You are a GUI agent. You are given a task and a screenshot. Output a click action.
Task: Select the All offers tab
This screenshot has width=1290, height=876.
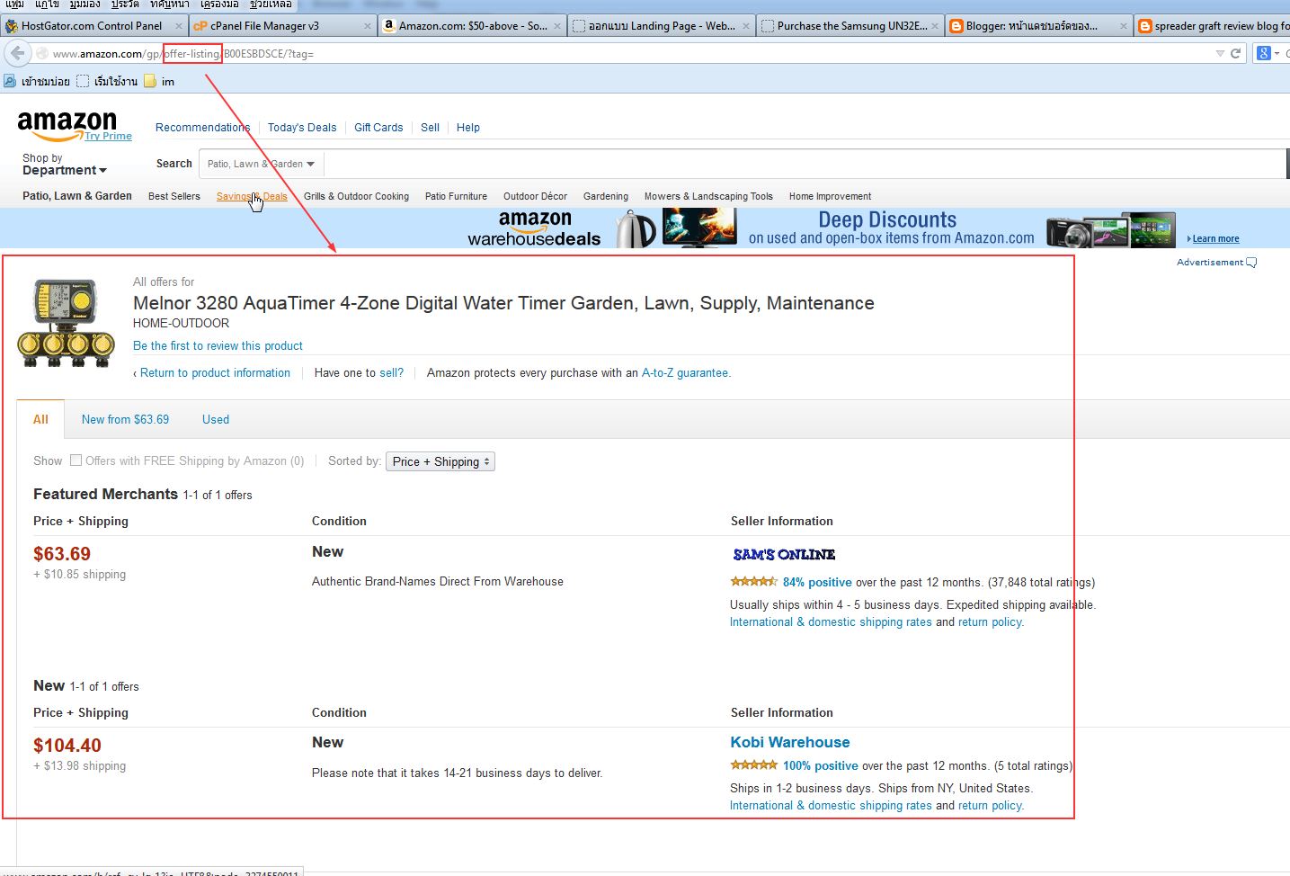(40, 419)
